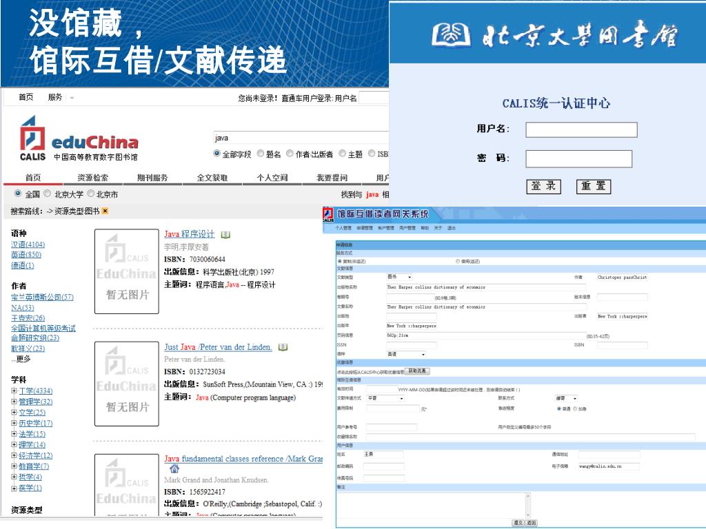Click the 登录 button in CALIS login
Viewport: 706px width, 529px height.
coord(543,186)
